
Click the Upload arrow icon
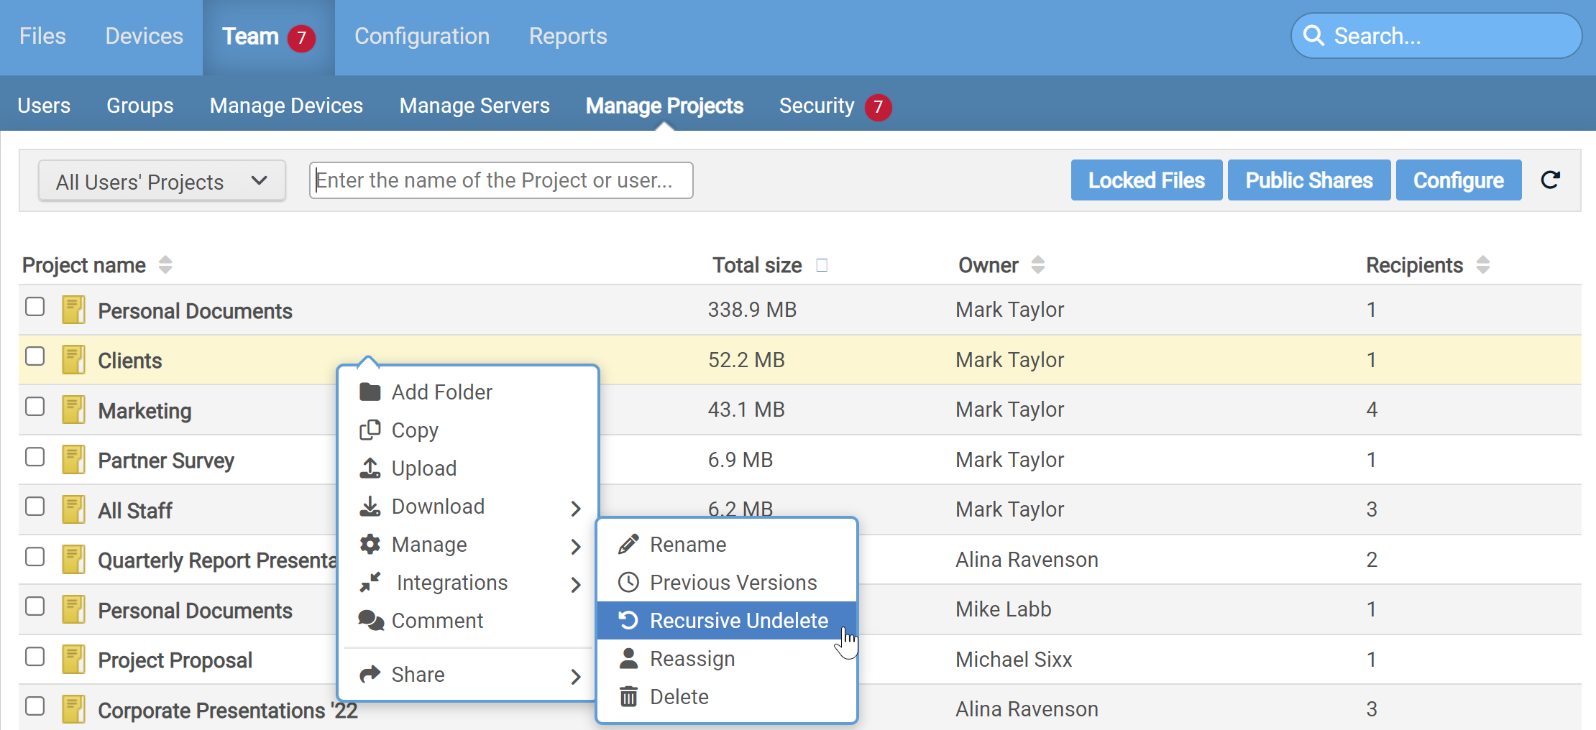[370, 468]
